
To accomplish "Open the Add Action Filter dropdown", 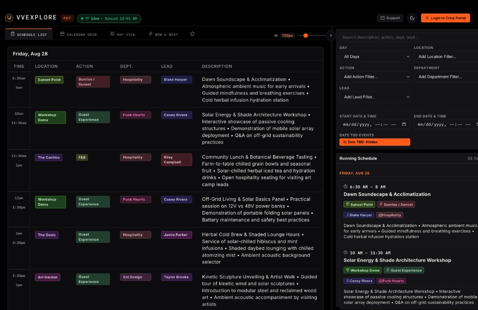I will pos(375,77).
